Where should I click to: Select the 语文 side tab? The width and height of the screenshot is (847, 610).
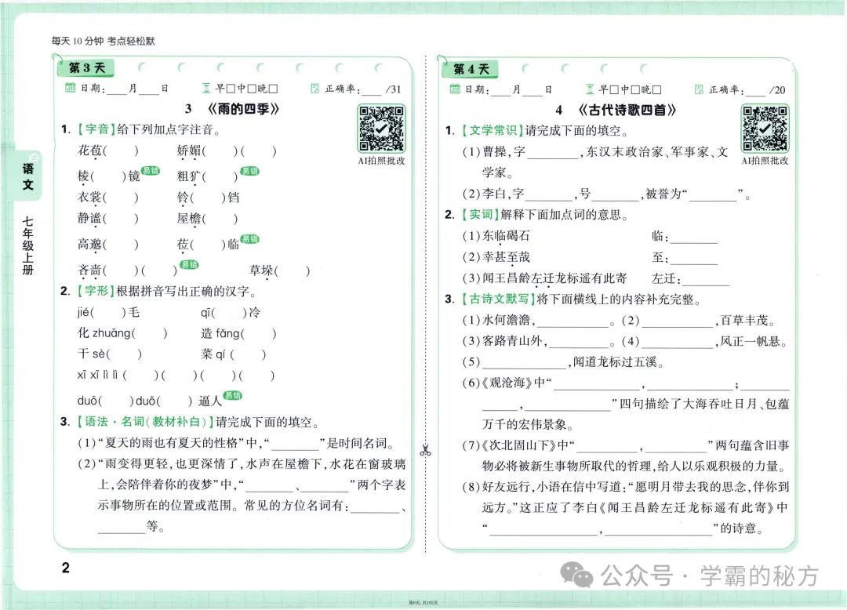[x=28, y=176]
